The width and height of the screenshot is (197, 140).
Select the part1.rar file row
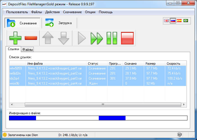point(98,68)
